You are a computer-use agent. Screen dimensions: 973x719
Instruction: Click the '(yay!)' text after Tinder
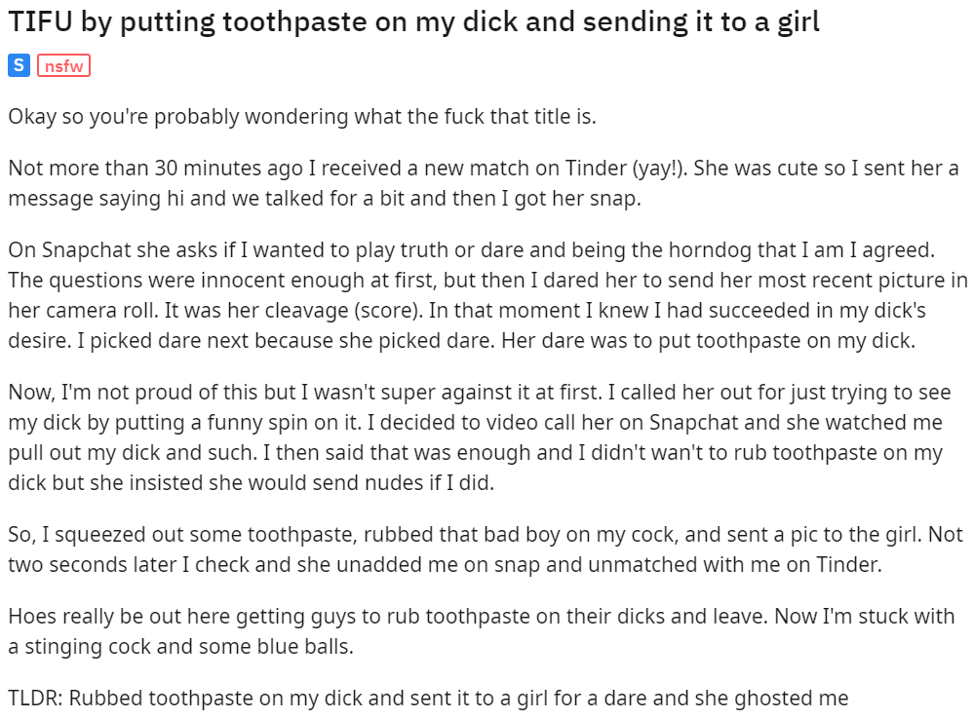[x=660, y=168]
